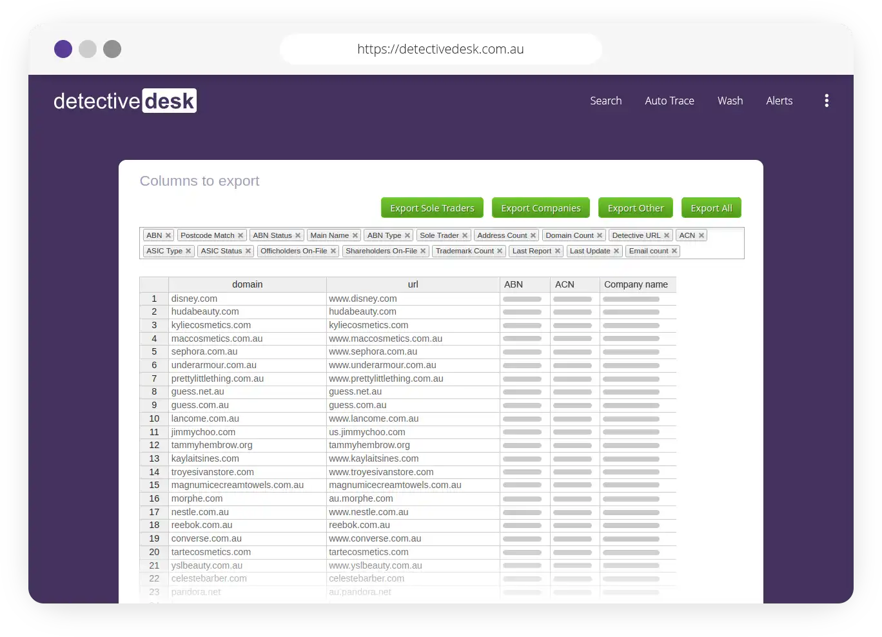This screenshot has height=637, width=882.
Task: Click the browser address bar URL
Action: pyautogui.click(x=440, y=49)
